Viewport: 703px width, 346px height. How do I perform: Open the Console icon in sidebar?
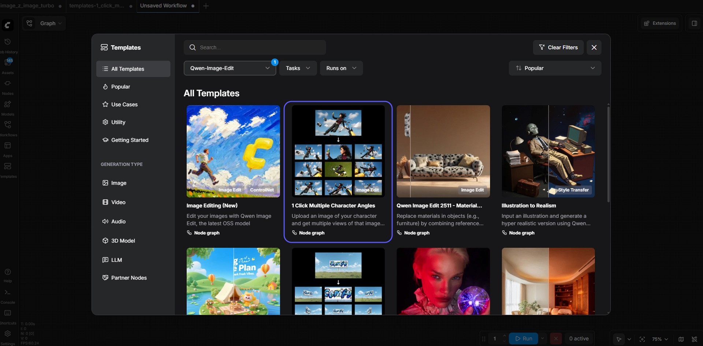click(x=7, y=293)
